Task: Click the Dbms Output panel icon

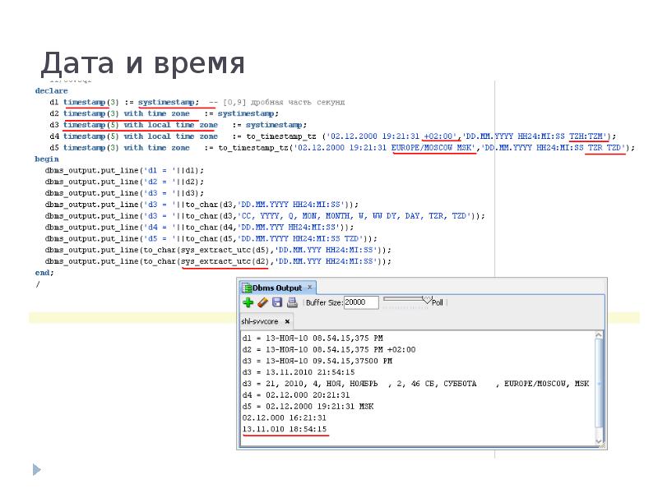Action: [x=245, y=286]
